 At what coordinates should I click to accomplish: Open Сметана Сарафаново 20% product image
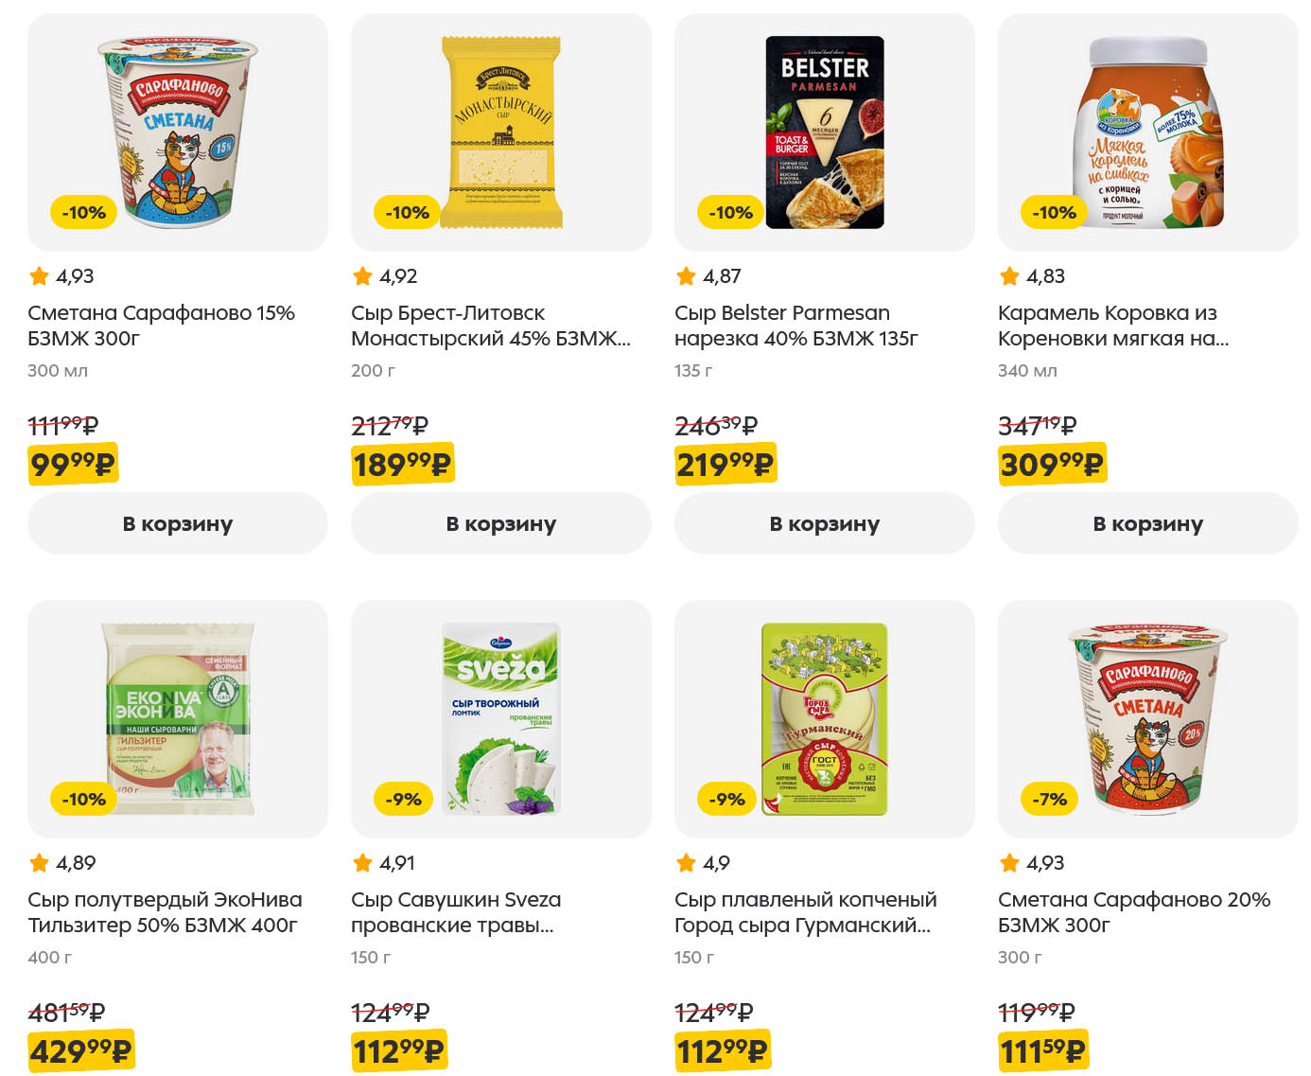[x=1148, y=718]
